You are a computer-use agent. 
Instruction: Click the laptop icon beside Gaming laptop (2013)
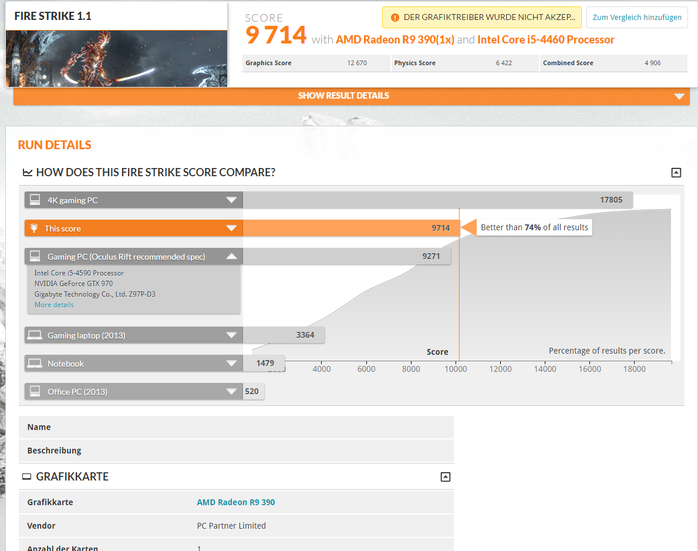click(x=35, y=335)
